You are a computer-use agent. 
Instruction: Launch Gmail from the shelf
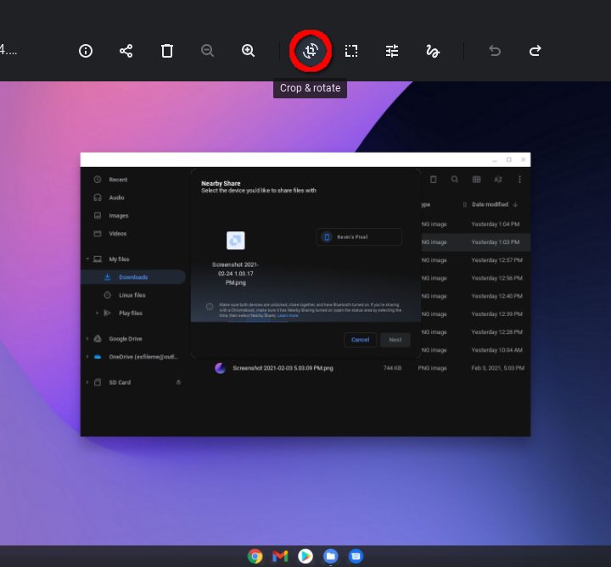pos(280,556)
